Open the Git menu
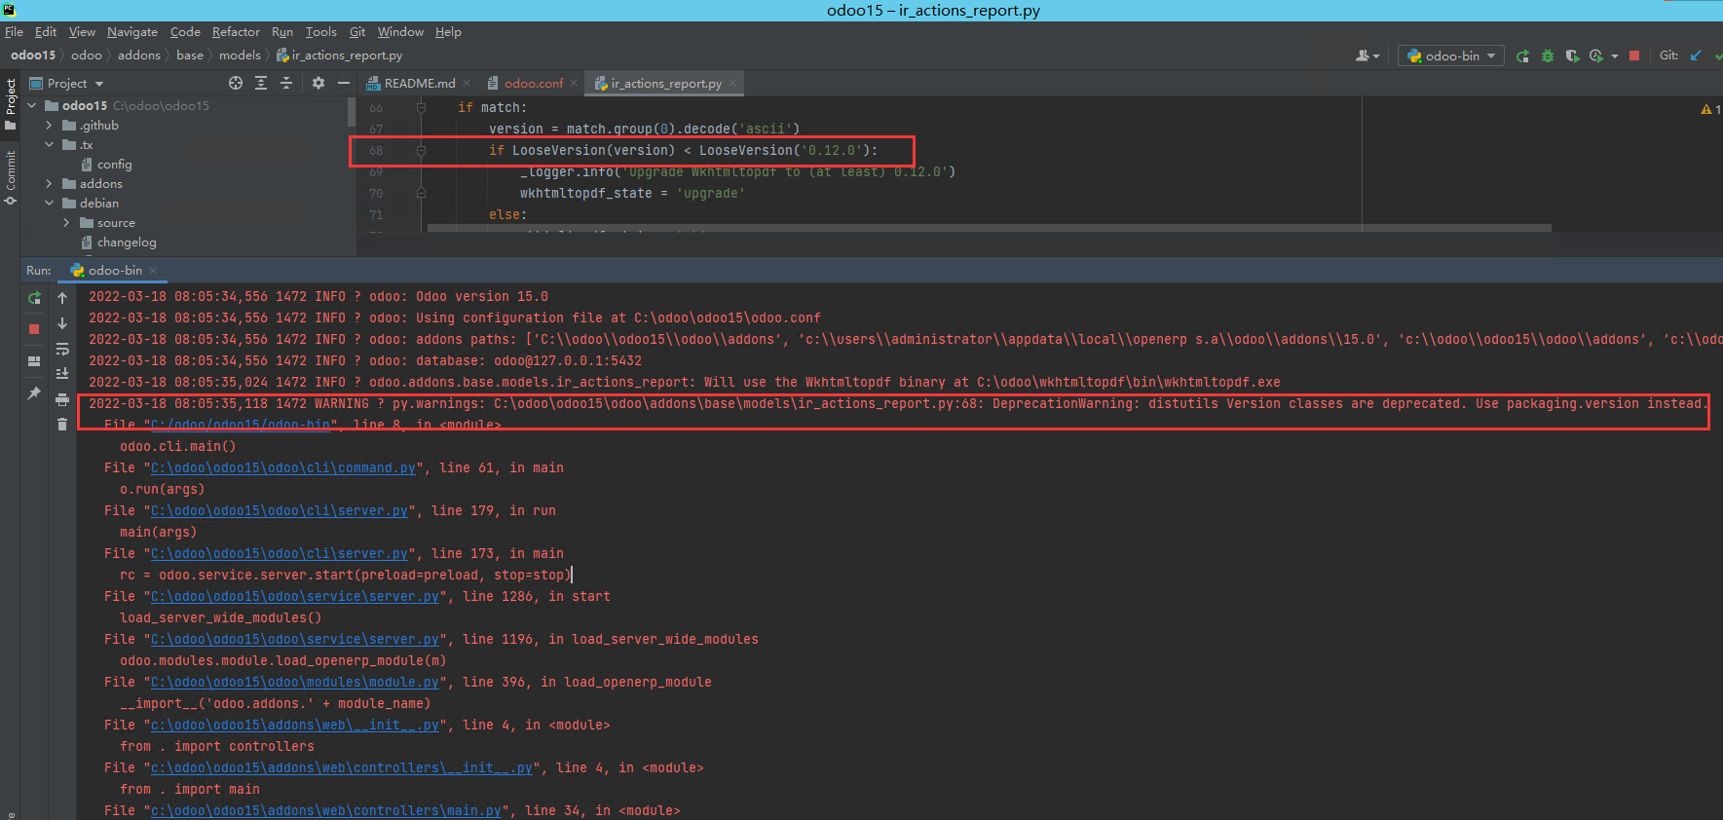The image size is (1723, 820). [x=357, y=32]
